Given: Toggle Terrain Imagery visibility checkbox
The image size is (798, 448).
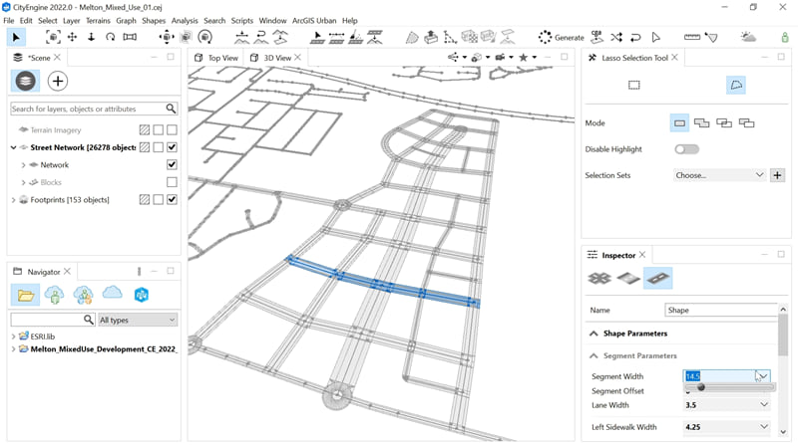Looking at the screenshot, I should point(172,130).
